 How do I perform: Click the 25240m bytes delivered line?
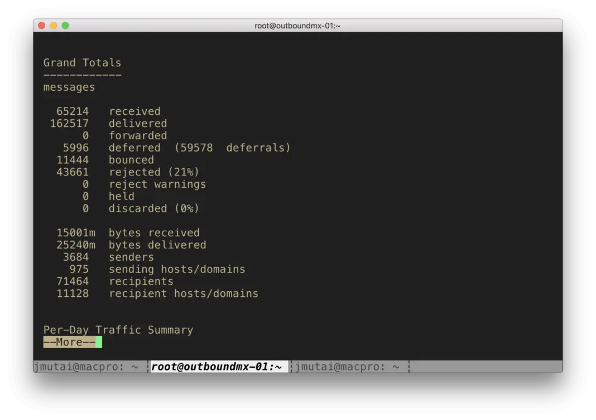(x=131, y=245)
